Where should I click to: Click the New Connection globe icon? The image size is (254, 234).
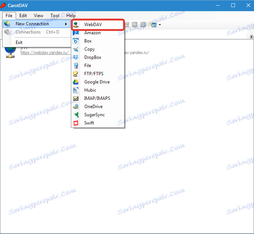click(x=7, y=24)
